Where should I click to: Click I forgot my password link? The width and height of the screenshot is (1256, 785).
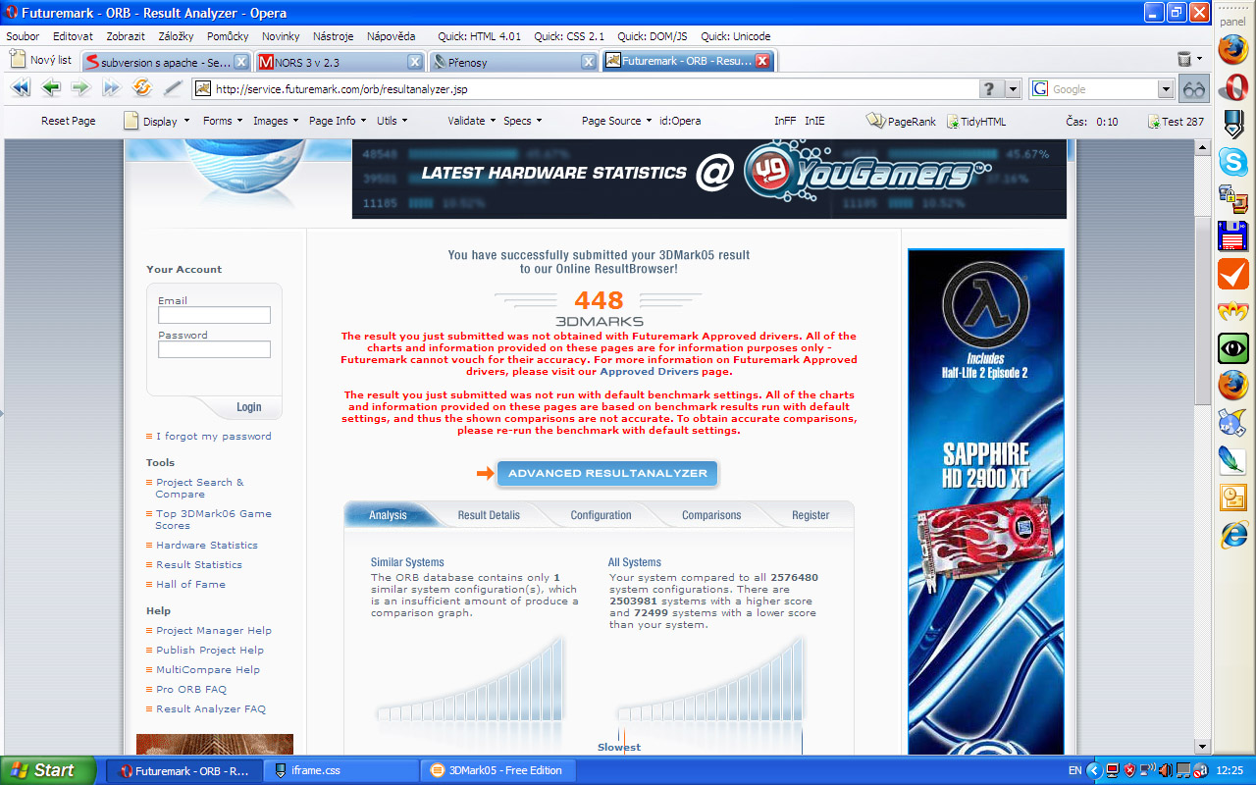(214, 437)
